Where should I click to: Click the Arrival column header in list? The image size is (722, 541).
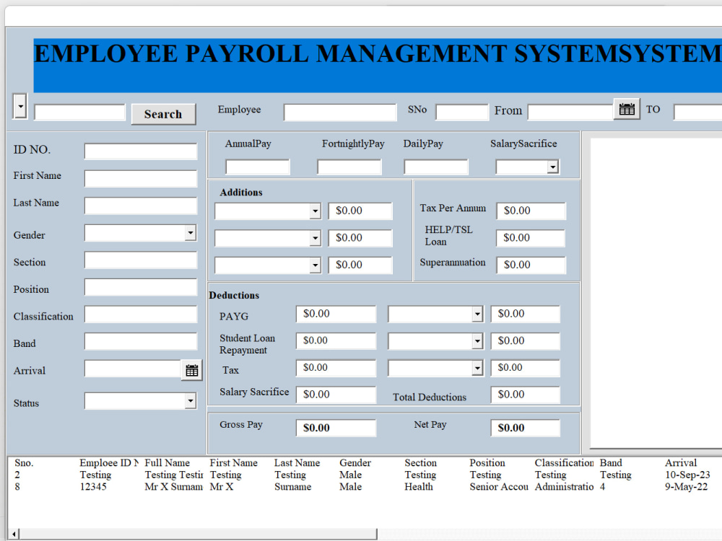(681, 463)
